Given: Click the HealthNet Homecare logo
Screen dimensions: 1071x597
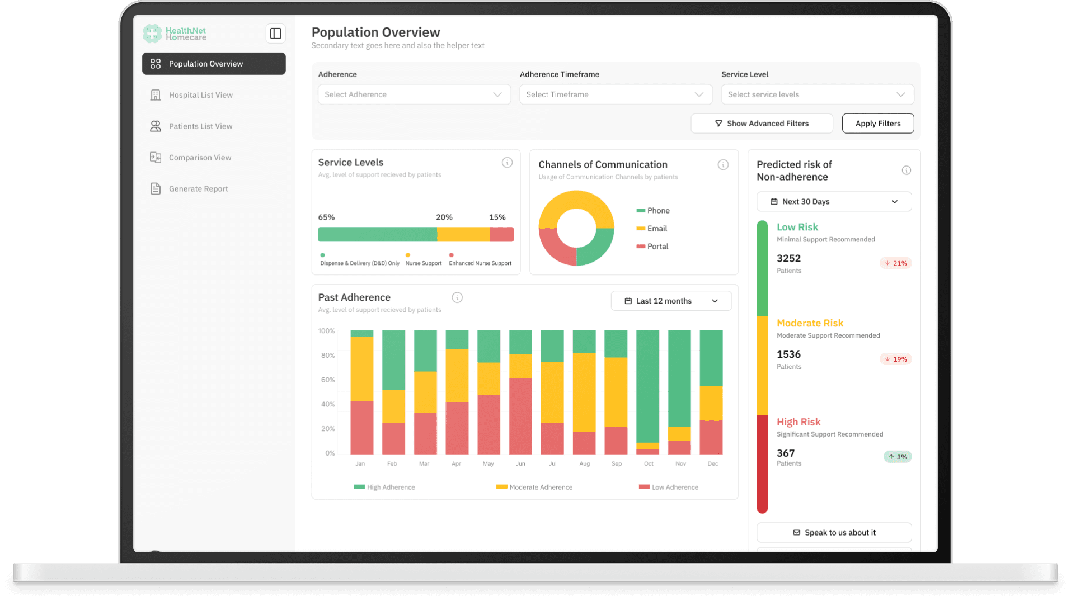Looking at the screenshot, I should point(175,34).
